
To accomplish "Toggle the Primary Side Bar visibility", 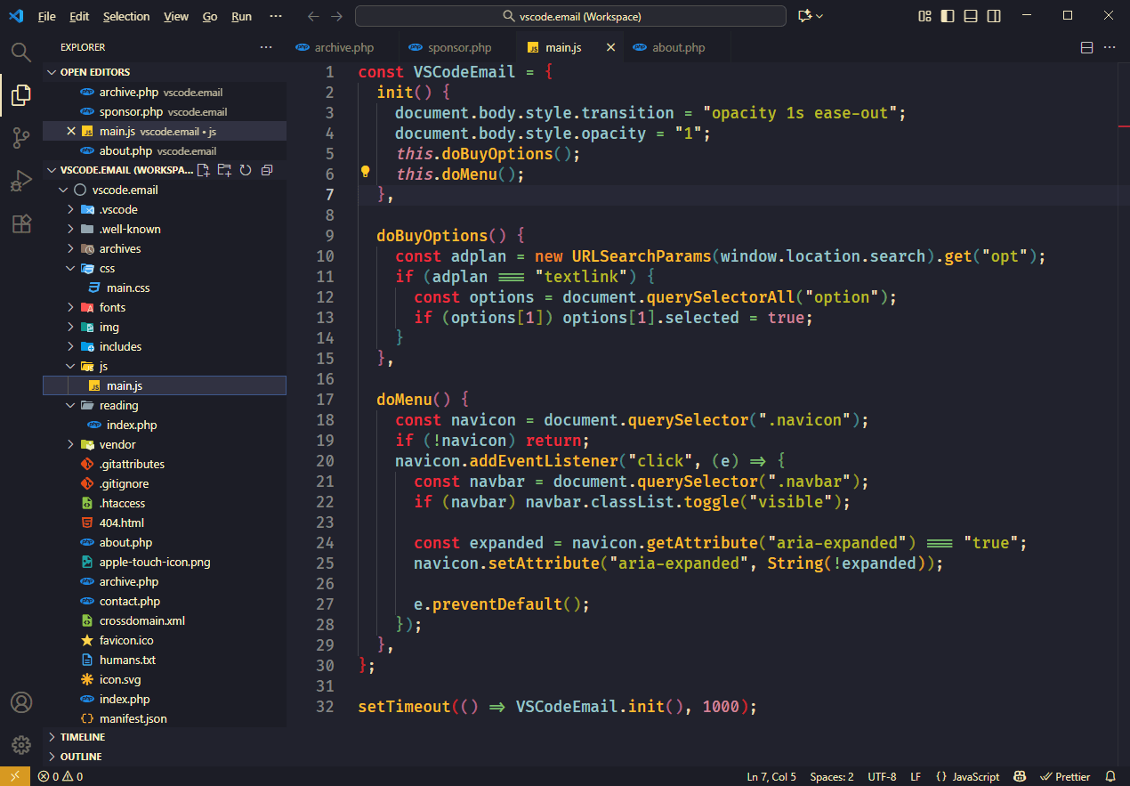I will [x=947, y=15].
